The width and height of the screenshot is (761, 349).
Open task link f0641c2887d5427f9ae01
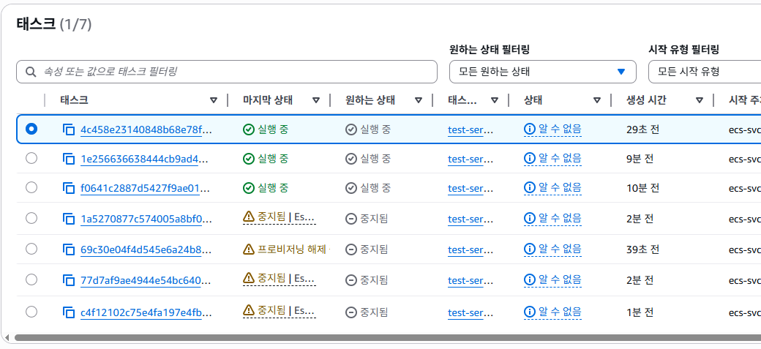click(146, 188)
